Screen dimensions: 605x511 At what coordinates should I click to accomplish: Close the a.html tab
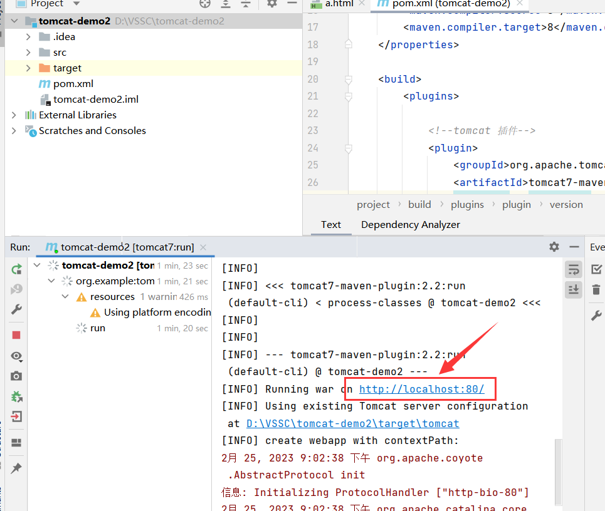click(x=362, y=3)
